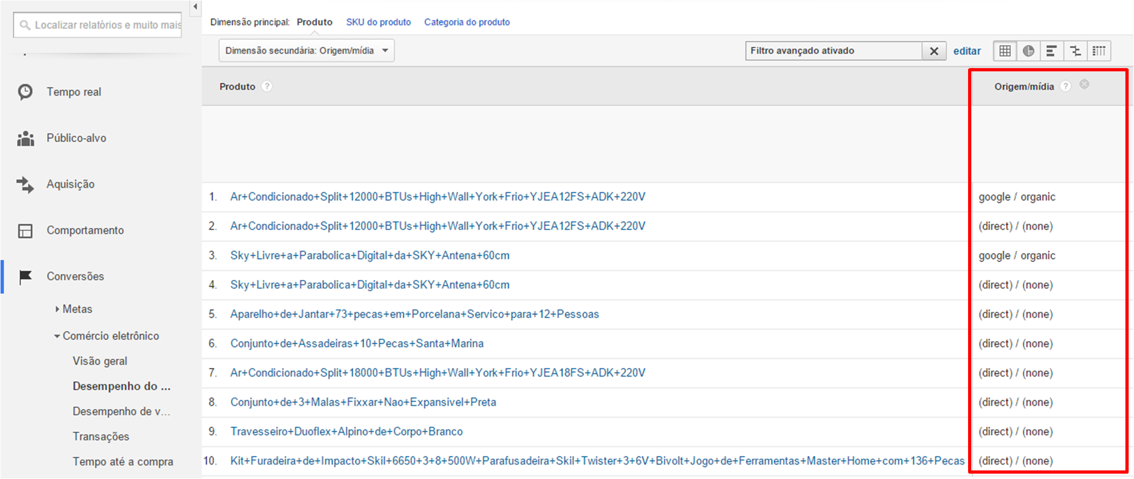The height and width of the screenshot is (479, 1134).
Task: Select Categoria do produto dimension
Action: (467, 22)
